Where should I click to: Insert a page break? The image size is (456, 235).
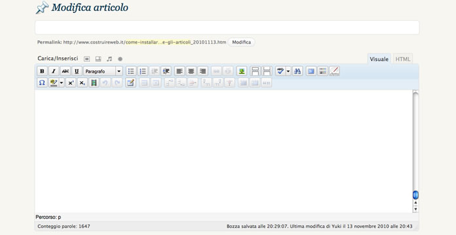(266, 71)
